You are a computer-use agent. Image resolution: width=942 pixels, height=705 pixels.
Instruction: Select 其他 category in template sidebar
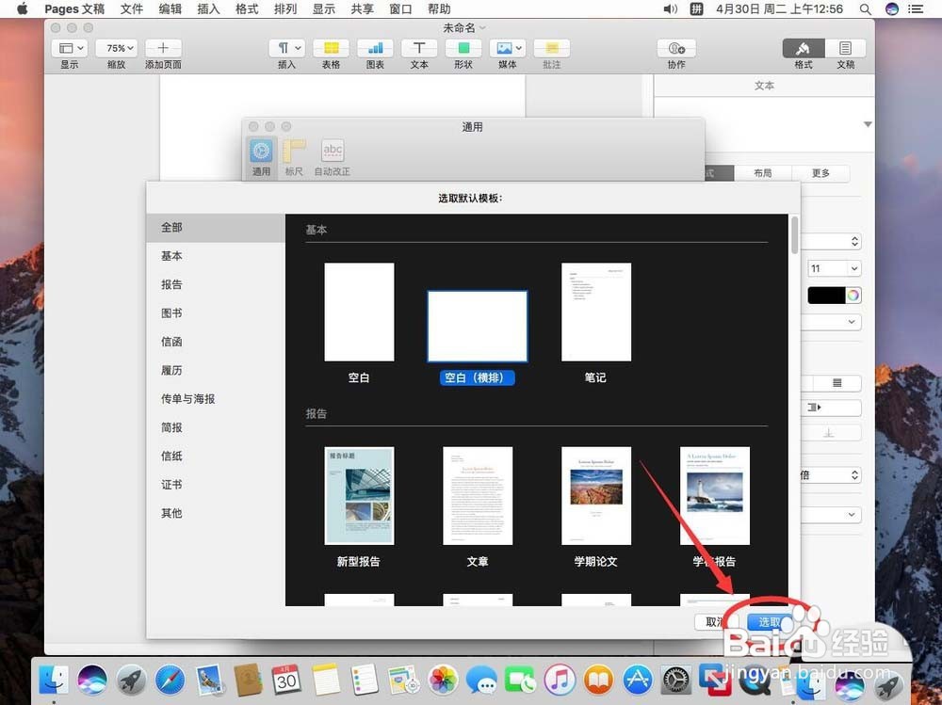pos(216,513)
